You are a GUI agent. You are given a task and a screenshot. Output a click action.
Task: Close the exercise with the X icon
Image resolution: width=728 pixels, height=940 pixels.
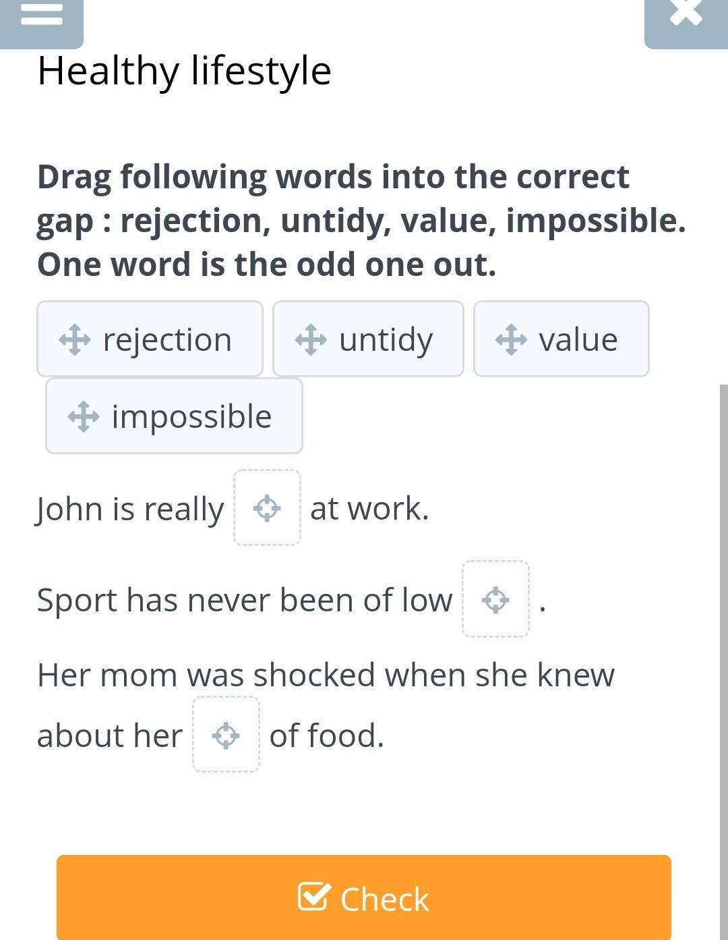[686, 13]
